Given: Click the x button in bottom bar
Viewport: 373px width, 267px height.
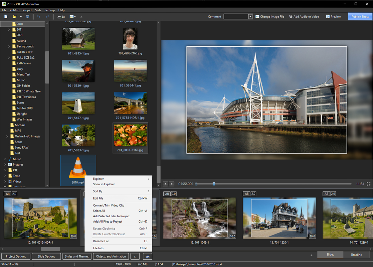Looking at the screenshot, I should [x=135, y=257].
